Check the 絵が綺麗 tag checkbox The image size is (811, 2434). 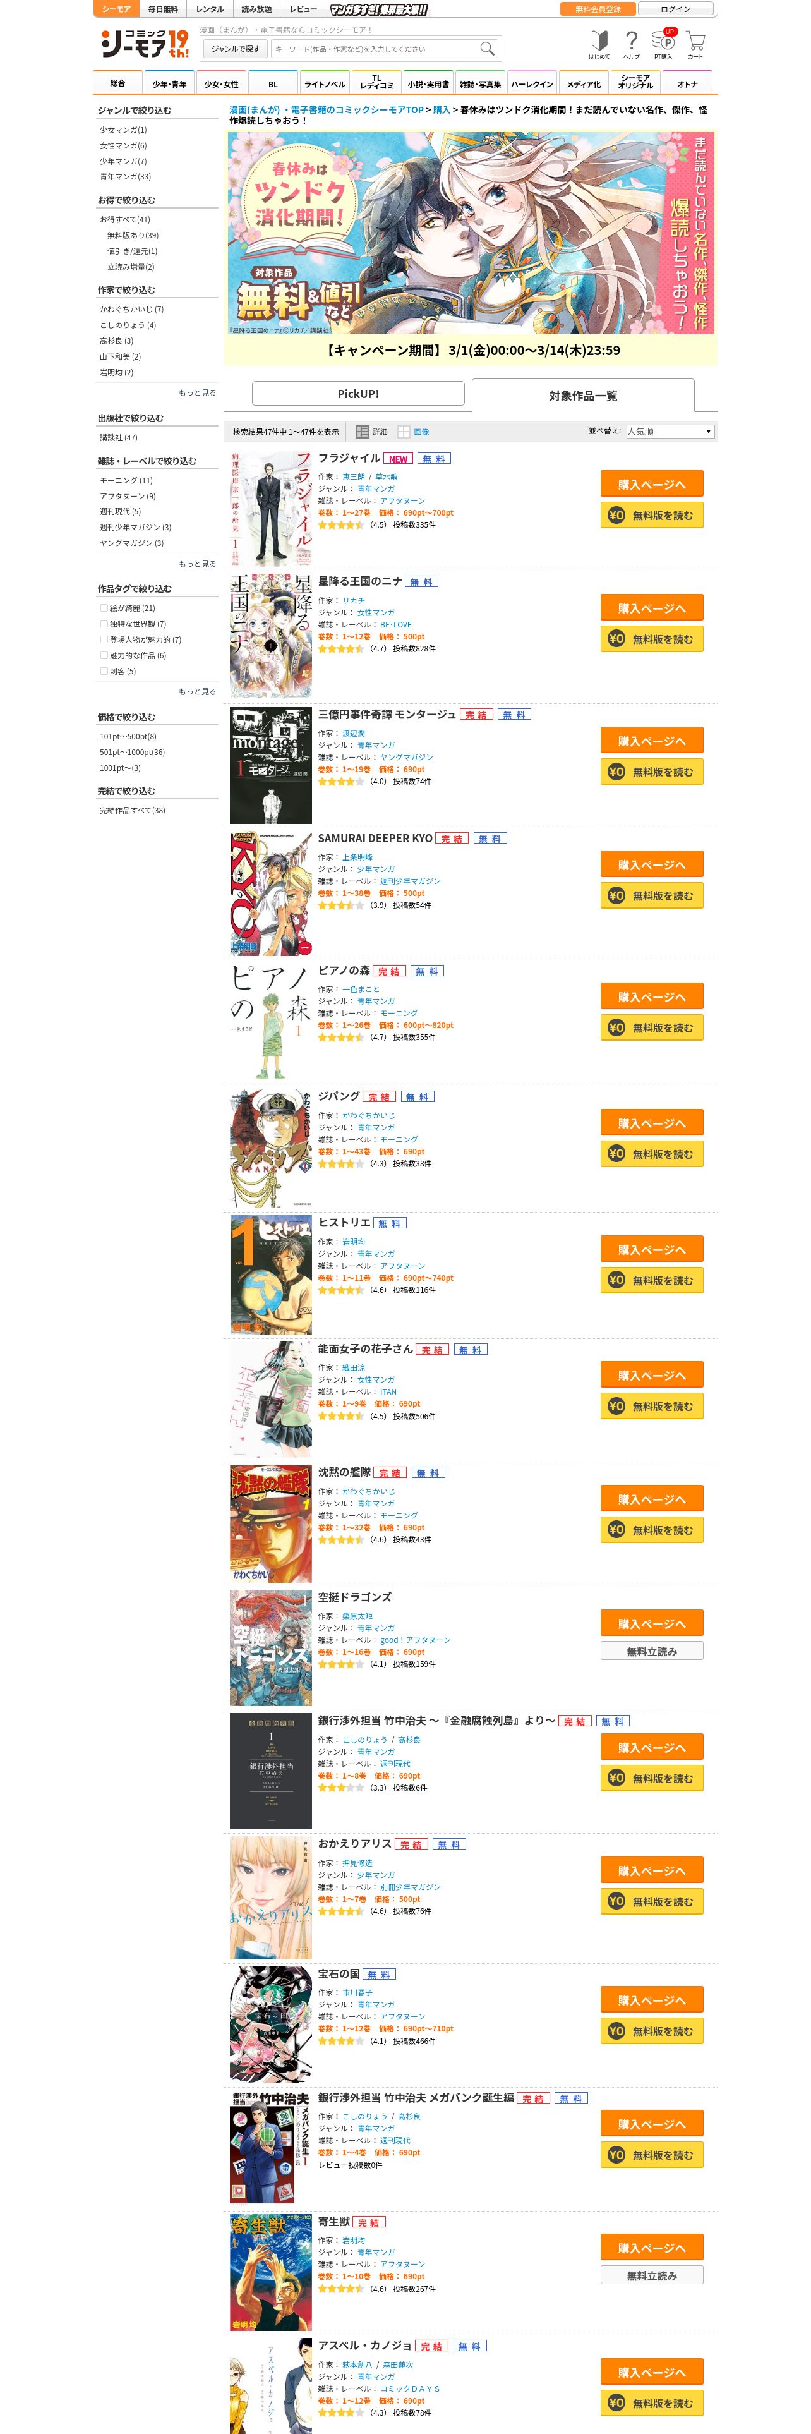point(104,608)
